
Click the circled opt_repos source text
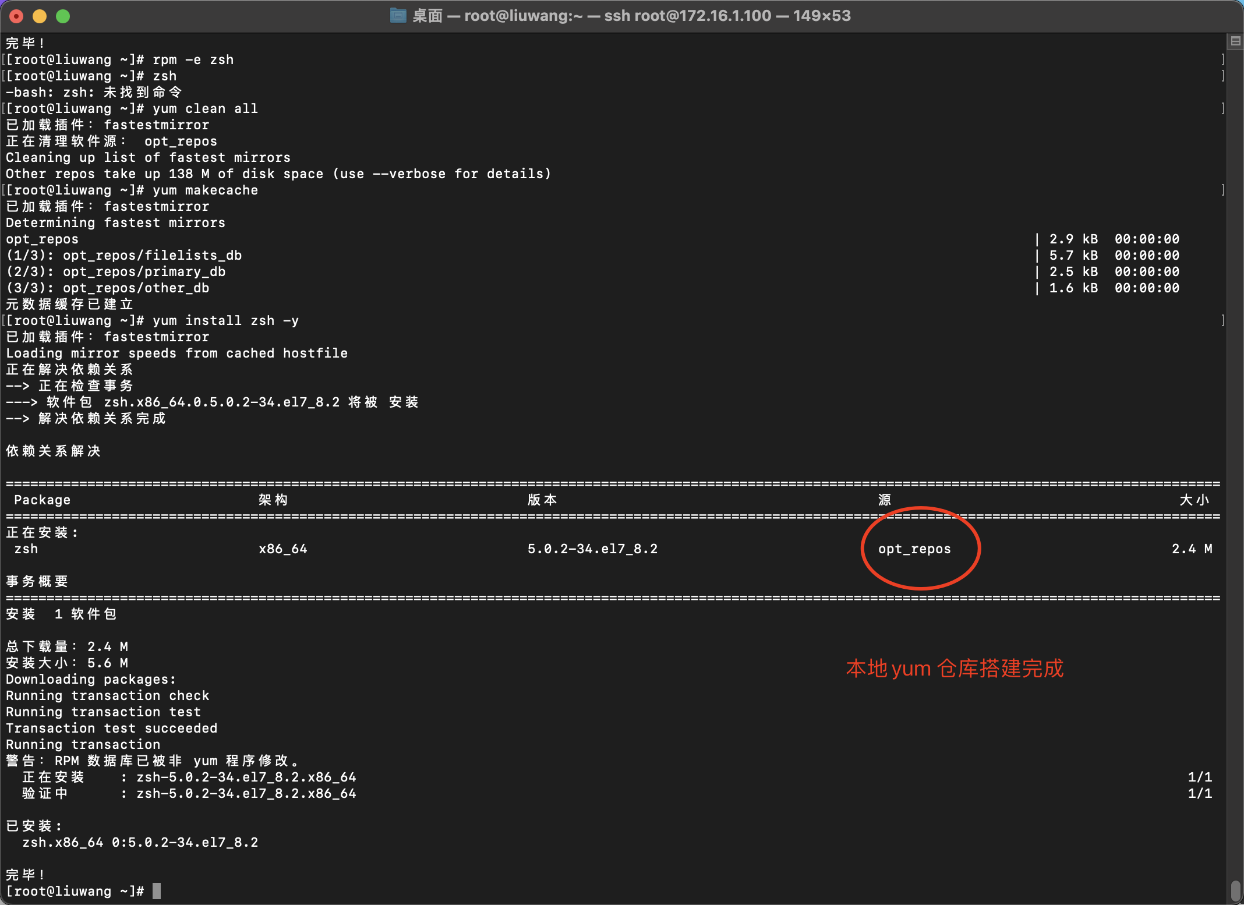[x=914, y=549]
